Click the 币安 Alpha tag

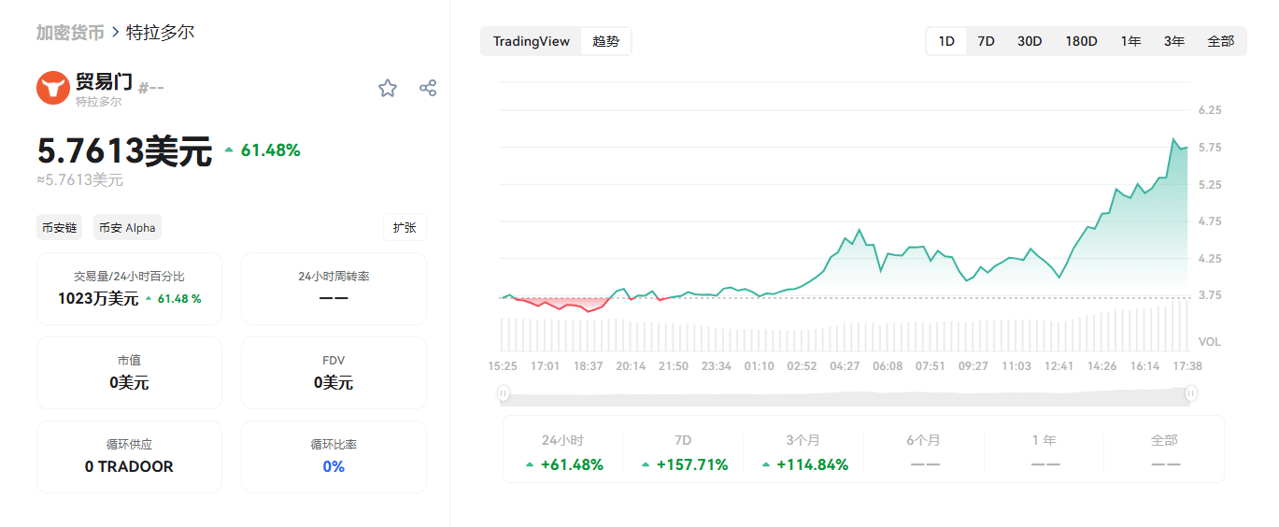[127, 227]
